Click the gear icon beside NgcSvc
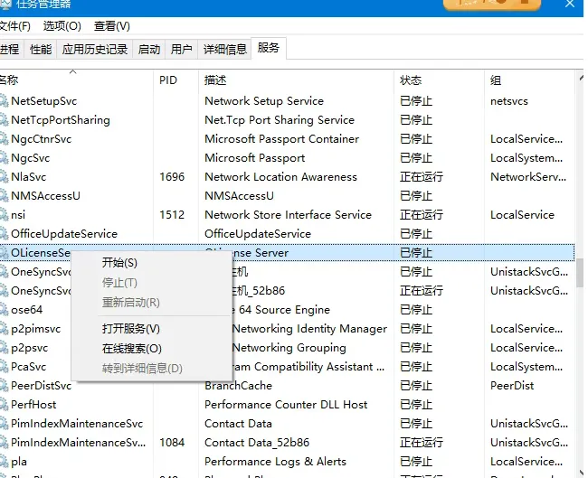 [4, 158]
